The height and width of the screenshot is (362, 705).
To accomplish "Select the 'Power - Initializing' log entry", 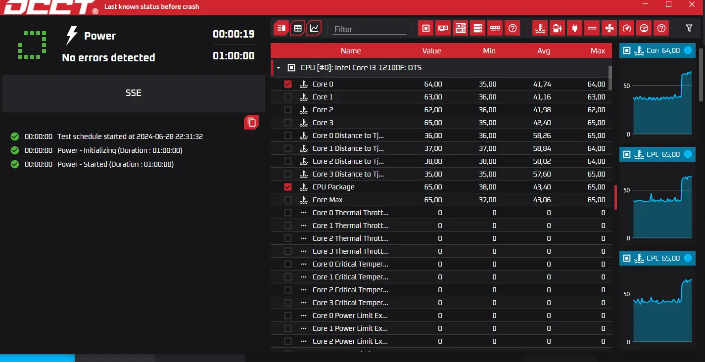I will 120,150.
